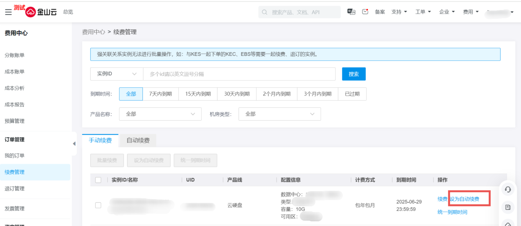Open the floating document feedback icon

pos(508,207)
